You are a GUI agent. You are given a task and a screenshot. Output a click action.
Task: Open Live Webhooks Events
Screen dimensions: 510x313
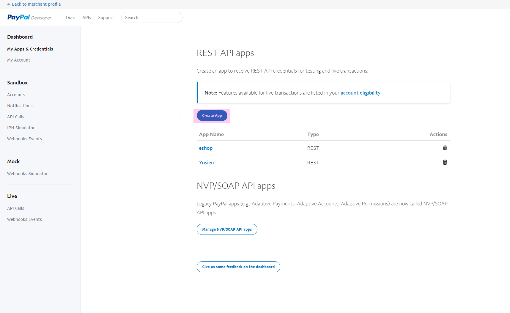click(x=24, y=219)
